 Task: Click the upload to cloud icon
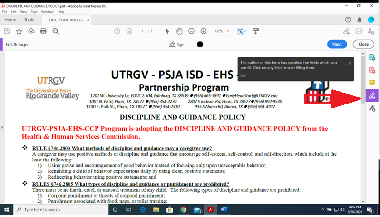[31, 31]
